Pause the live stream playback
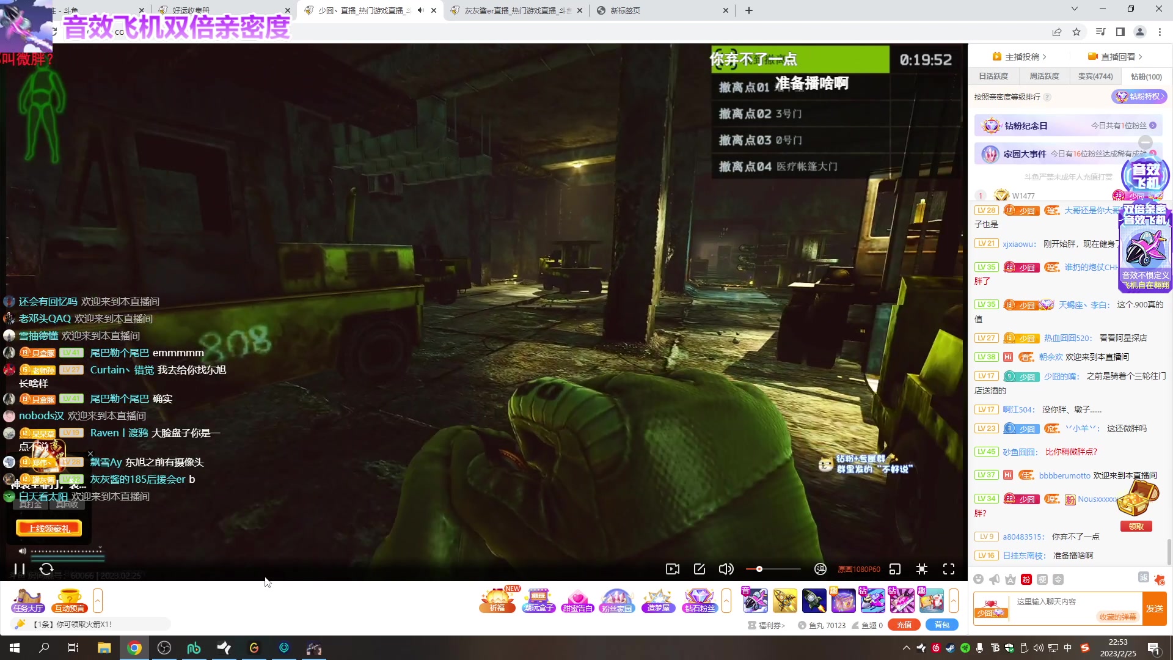Viewport: 1173px width, 660px height. point(20,569)
